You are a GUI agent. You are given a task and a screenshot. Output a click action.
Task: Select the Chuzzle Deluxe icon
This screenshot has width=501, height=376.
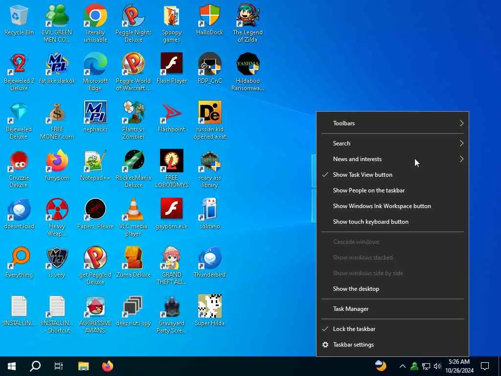(19, 161)
